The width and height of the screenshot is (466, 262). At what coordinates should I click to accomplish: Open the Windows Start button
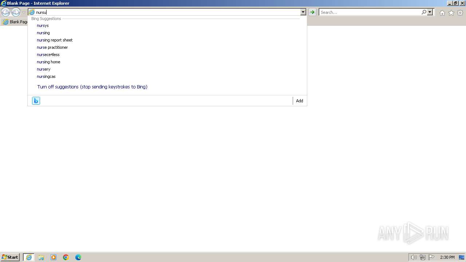[10, 257]
